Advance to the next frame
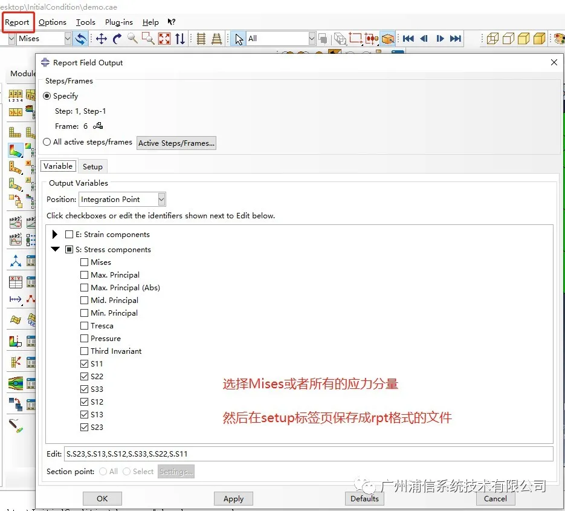 [x=440, y=39]
